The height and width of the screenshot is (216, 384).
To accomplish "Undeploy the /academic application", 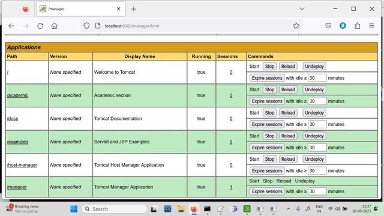I will 314,89.
